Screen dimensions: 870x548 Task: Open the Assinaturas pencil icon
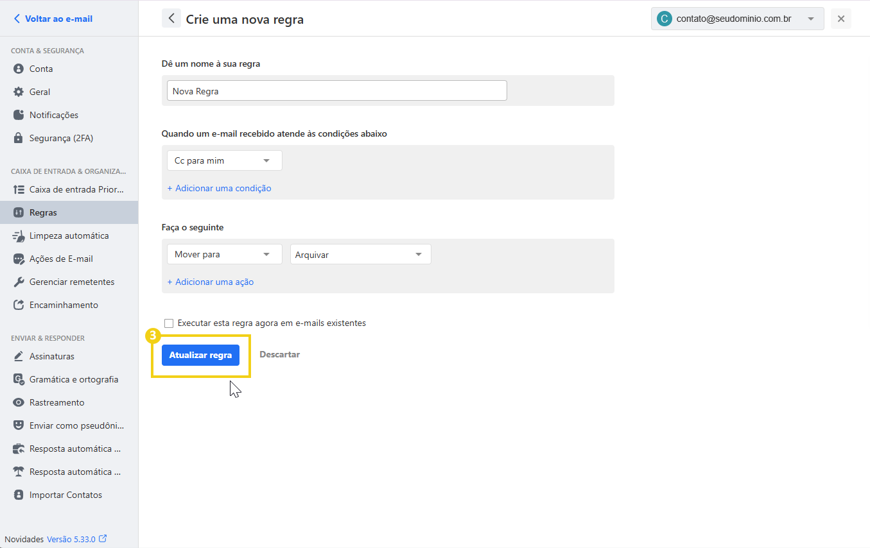(x=19, y=356)
